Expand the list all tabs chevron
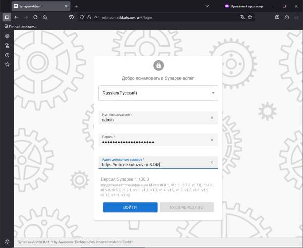The image size is (303, 248). (207, 6)
